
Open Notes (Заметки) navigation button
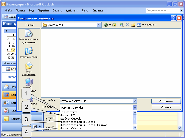pos(12,119)
